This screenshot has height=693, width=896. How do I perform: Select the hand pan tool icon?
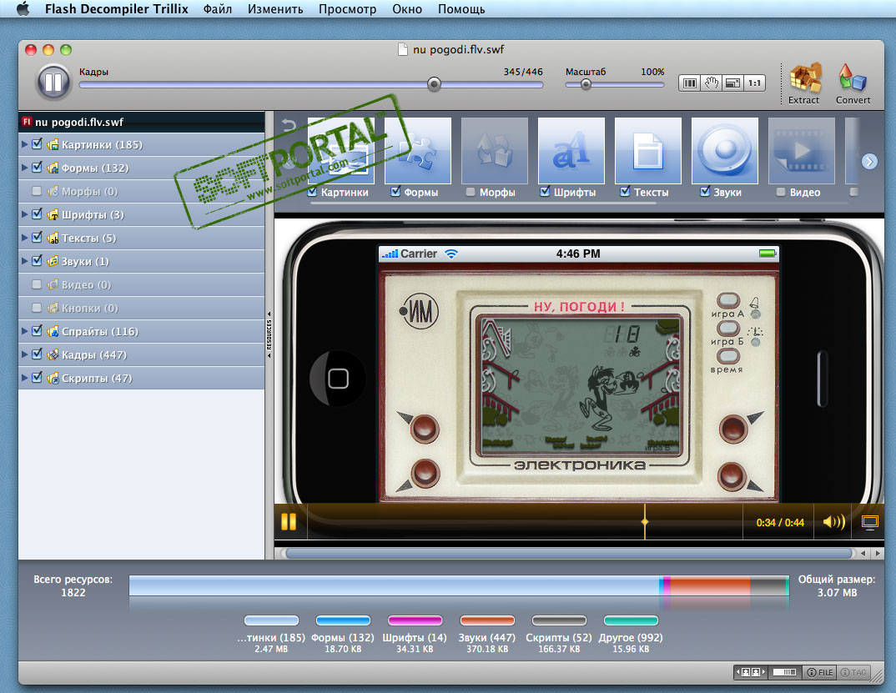[711, 83]
